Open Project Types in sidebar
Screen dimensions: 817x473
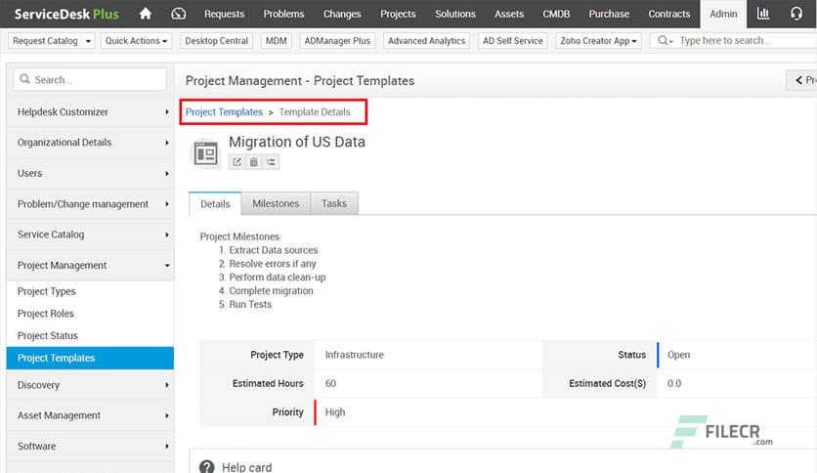point(46,291)
